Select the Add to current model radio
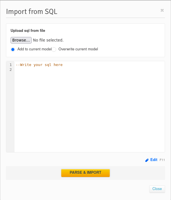The width and height of the screenshot is (171, 200). point(13,50)
